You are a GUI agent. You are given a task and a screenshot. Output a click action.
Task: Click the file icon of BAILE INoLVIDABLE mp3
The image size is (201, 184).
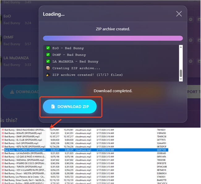point(3,130)
